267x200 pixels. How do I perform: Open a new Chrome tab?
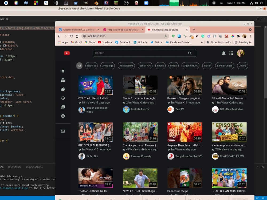pyautogui.click(x=194, y=30)
